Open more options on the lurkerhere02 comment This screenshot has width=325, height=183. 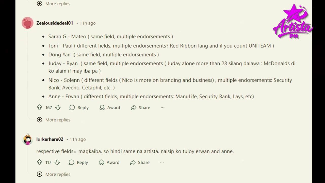[x=162, y=162]
